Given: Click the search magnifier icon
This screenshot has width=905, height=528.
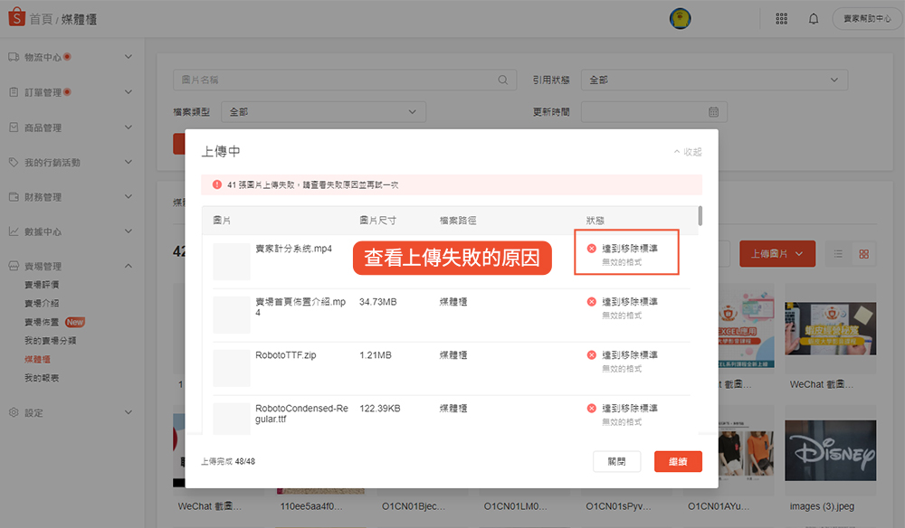Looking at the screenshot, I should pyautogui.click(x=503, y=80).
